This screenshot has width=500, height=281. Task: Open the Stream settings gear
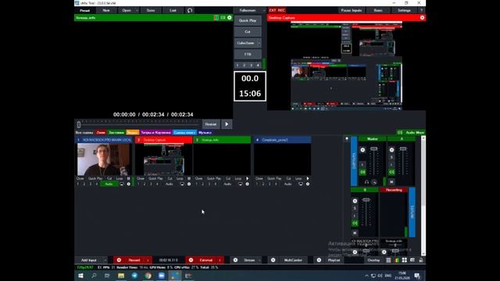(x=235, y=260)
